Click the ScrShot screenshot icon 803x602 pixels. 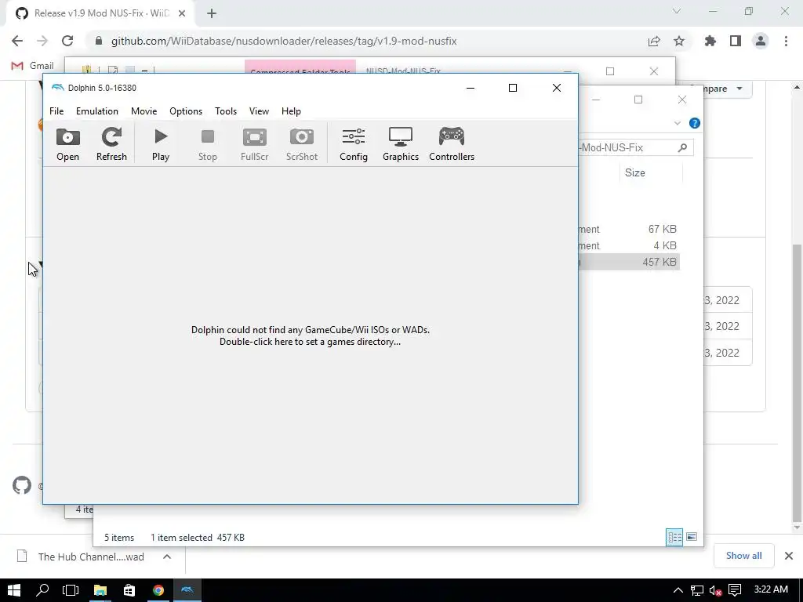(x=302, y=144)
